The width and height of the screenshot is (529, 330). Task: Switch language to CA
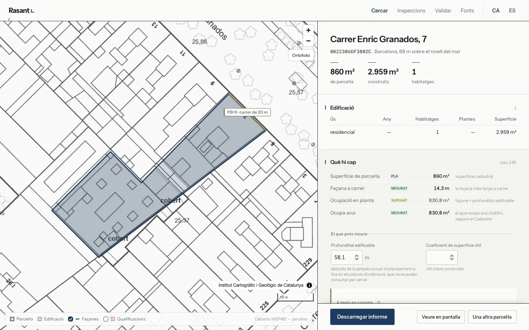click(496, 11)
